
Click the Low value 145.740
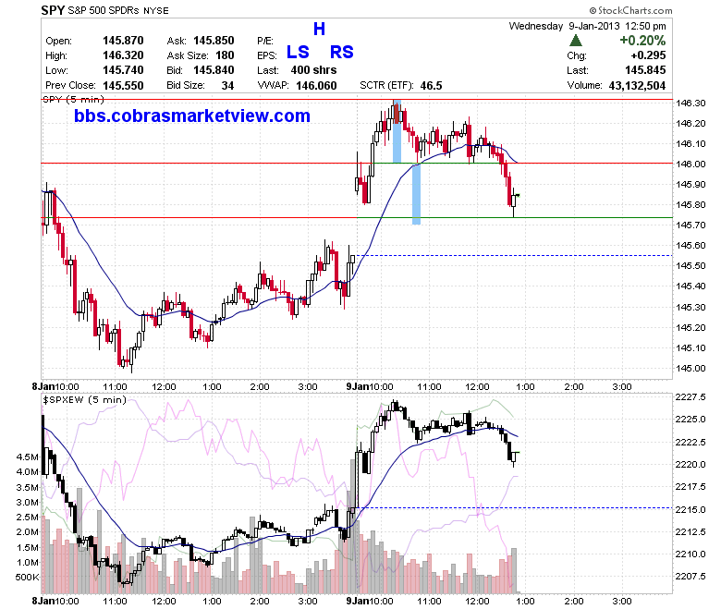123,70
